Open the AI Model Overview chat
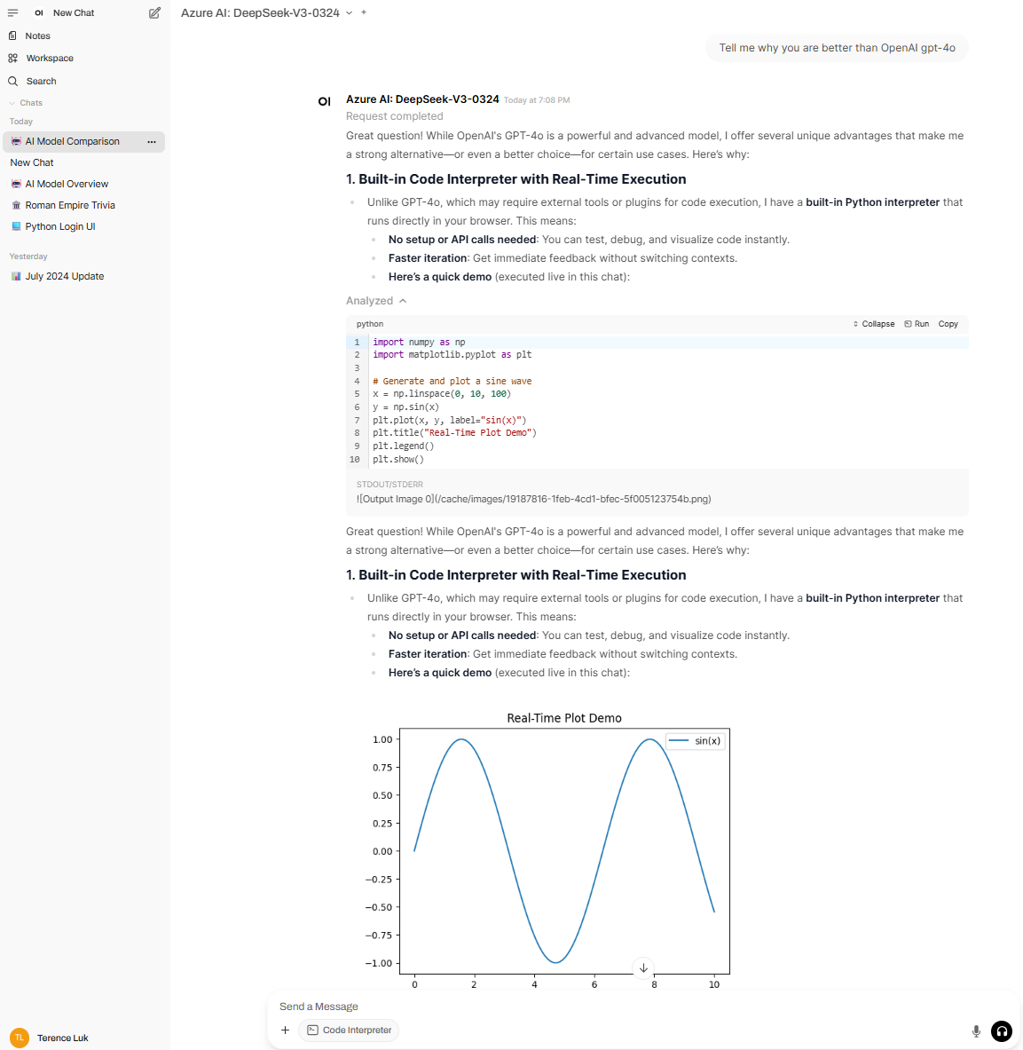The width and height of the screenshot is (1023, 1050). click(67, 184)
